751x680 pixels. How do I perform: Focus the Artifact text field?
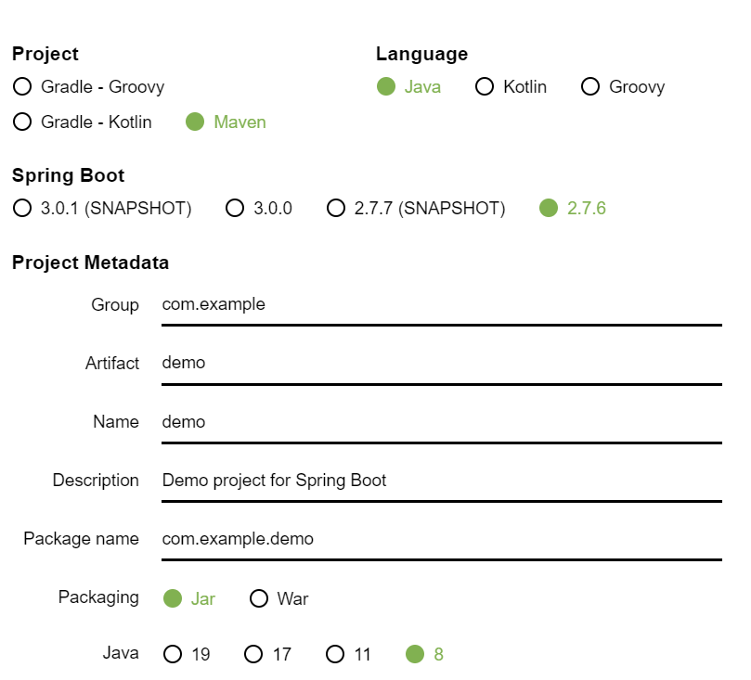tap(441, 364)
